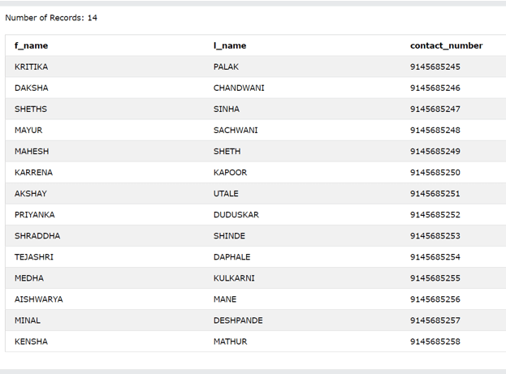This screenshot has width=506, height=374.
Task: Select contact number 9145685258
Action: [435, 341]
